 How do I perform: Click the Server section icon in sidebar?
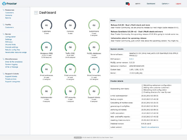(3, 34)
